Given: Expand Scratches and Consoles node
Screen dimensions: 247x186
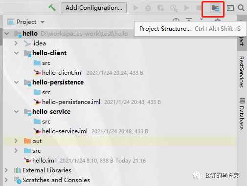Looking at the screenshot, I should 6,180.
